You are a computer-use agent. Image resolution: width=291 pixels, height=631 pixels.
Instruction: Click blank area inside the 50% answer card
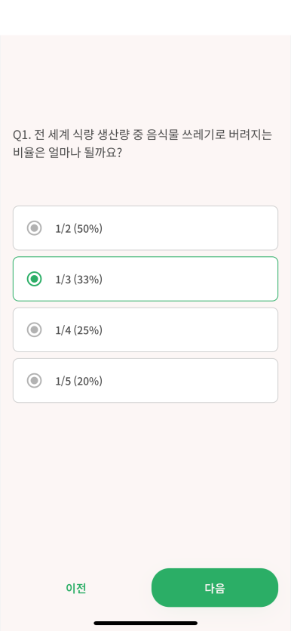click(188, 228)
